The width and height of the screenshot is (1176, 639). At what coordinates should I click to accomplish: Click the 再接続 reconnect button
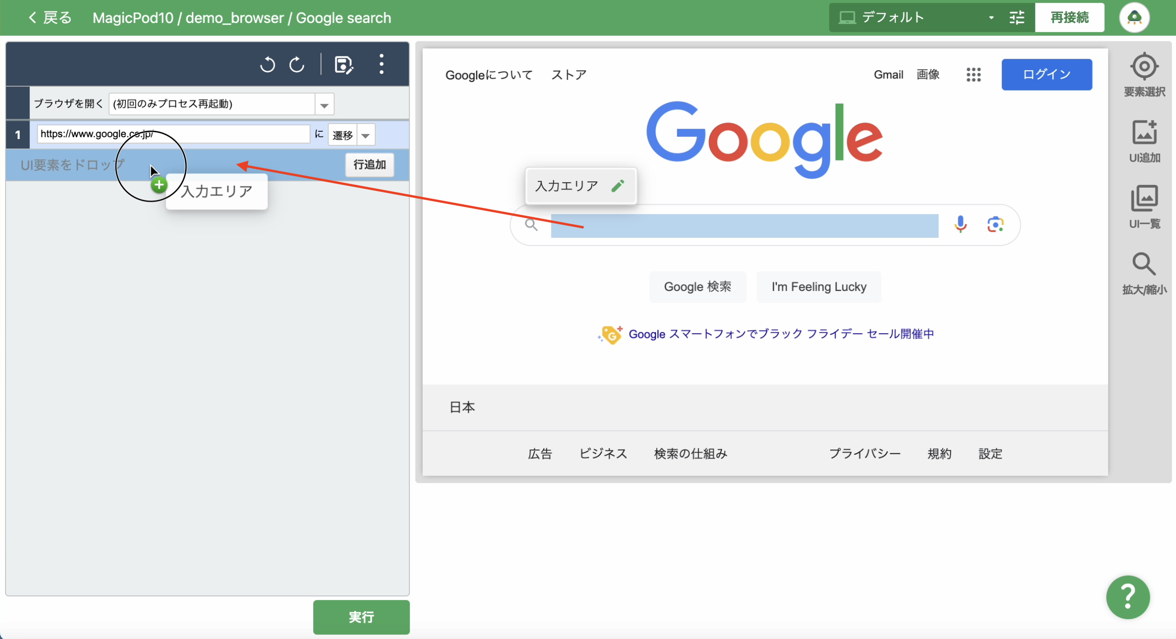(1069, 17)
